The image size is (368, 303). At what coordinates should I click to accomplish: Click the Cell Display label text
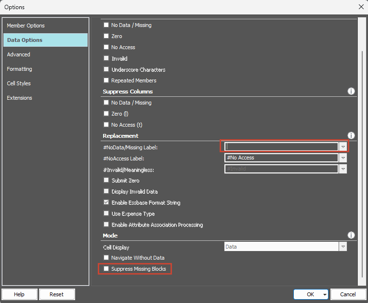tap(116, 248)
